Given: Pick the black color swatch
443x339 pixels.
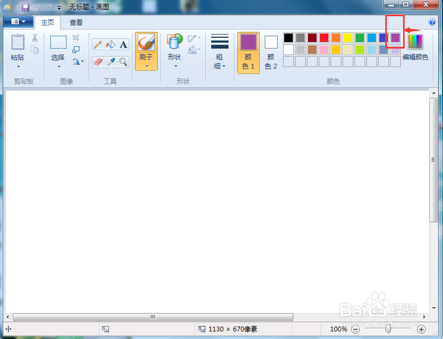Looking at the screenshot, I should [x=288, y=38].
